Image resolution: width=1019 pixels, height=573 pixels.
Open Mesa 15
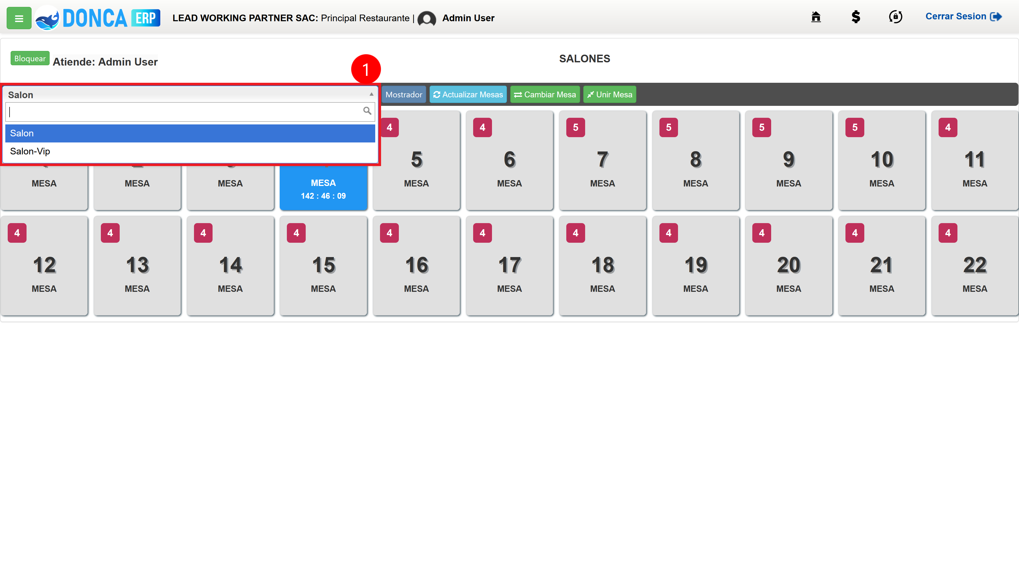(x=323, y=266)
